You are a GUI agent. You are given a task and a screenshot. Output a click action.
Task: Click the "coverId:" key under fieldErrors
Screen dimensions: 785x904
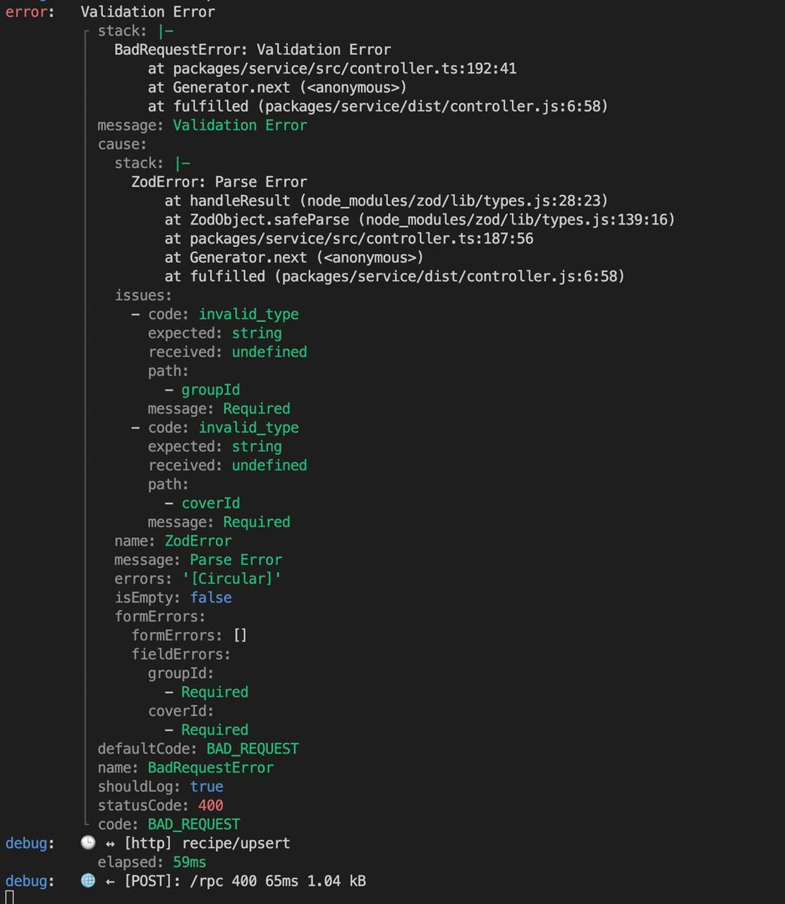coord(181,710)
